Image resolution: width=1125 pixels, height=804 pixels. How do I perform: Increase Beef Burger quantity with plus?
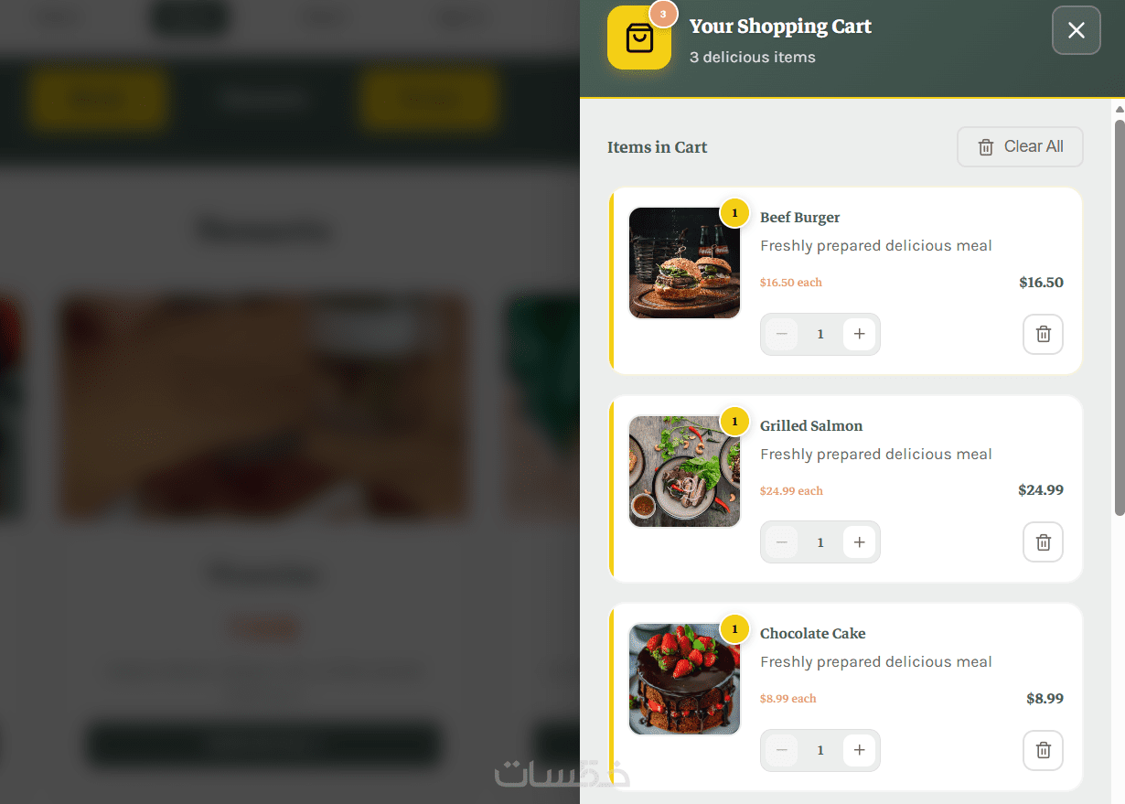tap(859, 334)
